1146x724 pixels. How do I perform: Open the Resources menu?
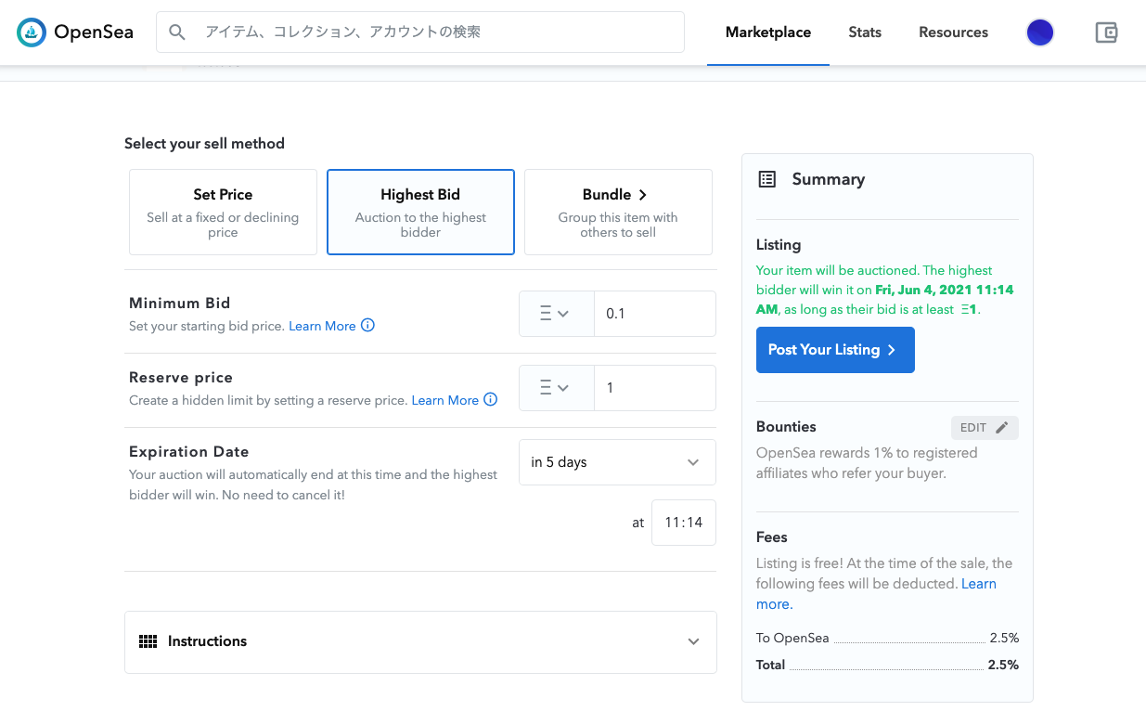pyautogui.click(x=953, y=32)
